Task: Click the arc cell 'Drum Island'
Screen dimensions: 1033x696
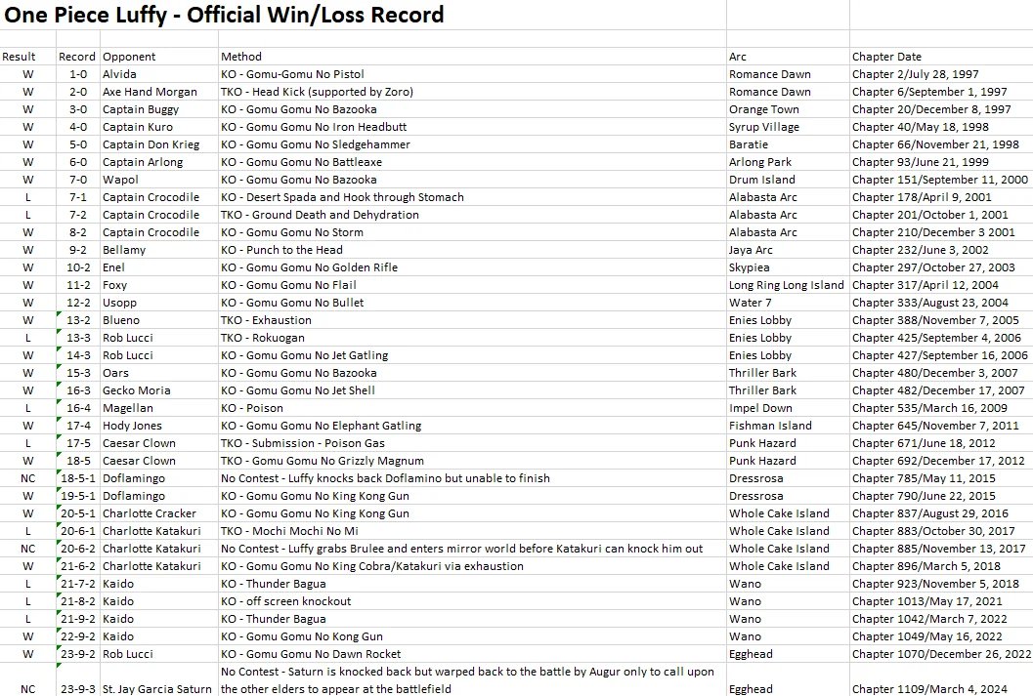Action: pos(788,180)
